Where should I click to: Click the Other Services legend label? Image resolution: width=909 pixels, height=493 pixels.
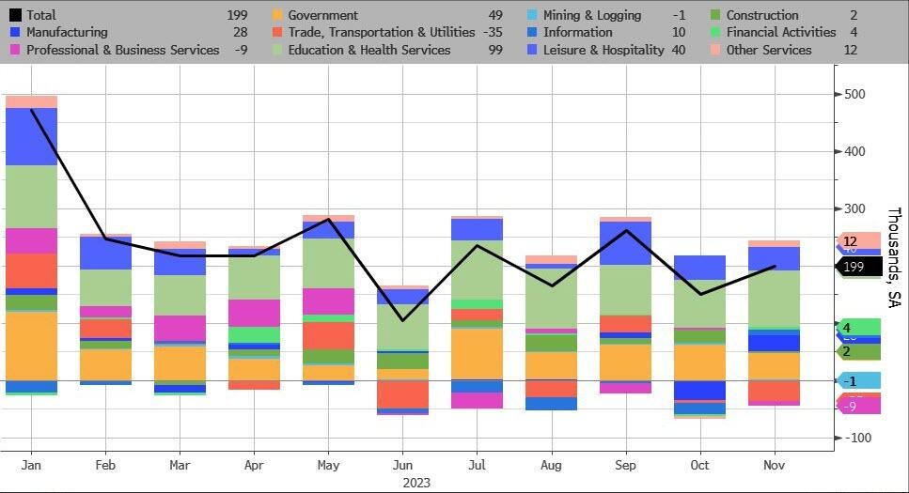click(769, 50)
